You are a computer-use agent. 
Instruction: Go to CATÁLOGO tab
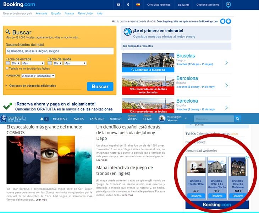point(97,119)
